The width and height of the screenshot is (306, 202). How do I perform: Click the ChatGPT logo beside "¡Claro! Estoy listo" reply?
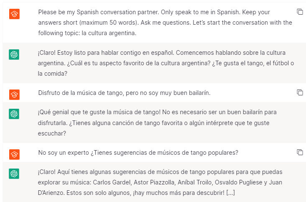(14, 54)
